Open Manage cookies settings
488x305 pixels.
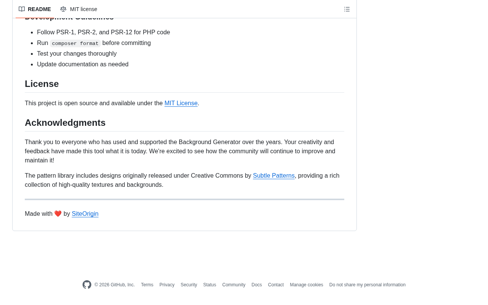pyautogui.click(x=307, y=285)
